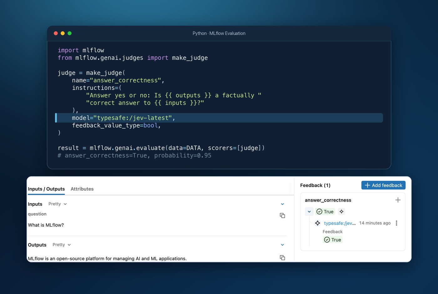
Task: Click the feedback_value_type=bool code line
Action: coord(116,125)
